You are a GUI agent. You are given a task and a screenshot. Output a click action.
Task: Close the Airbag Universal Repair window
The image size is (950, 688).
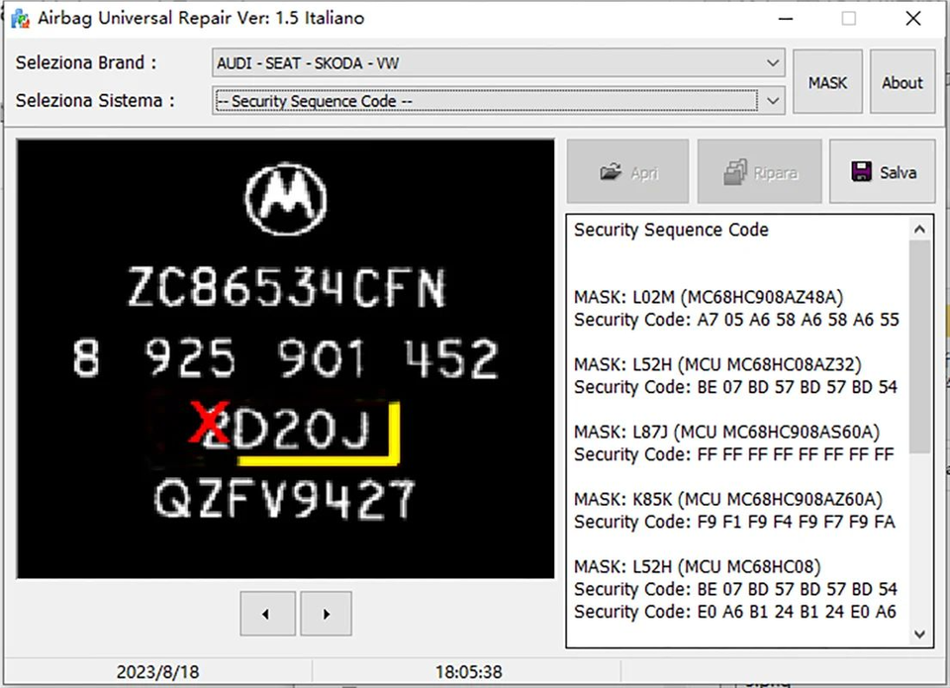912,19
